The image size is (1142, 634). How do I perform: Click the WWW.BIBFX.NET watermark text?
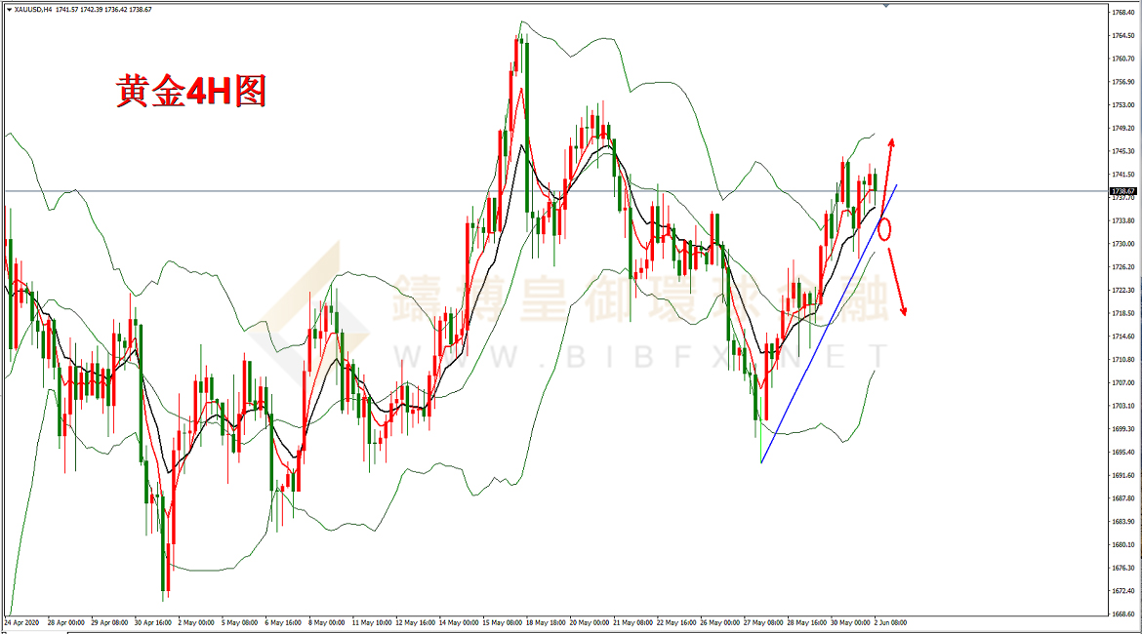pos(639,356)
